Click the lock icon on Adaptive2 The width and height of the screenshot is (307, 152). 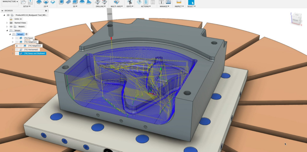[x=17, y=46]
